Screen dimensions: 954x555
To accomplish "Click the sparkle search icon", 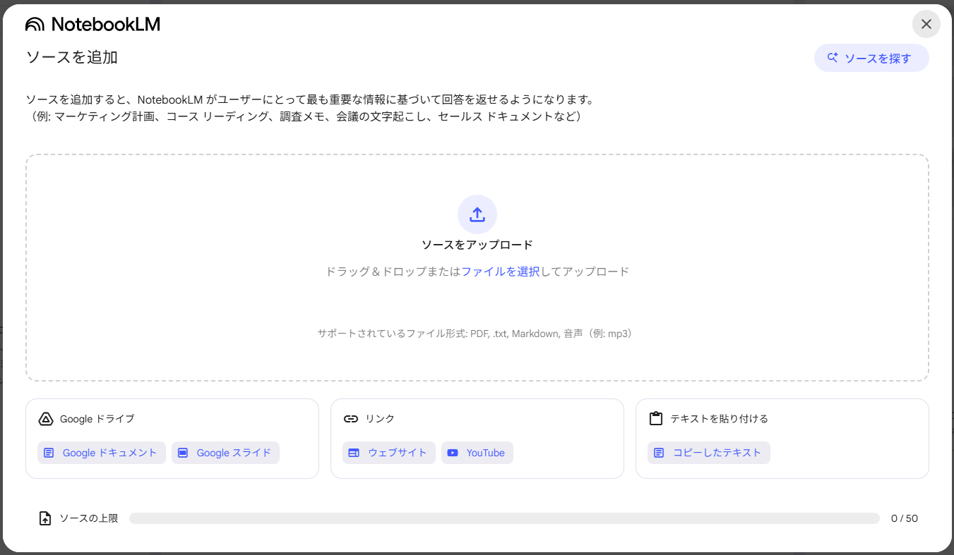I will tap(833, 58).
